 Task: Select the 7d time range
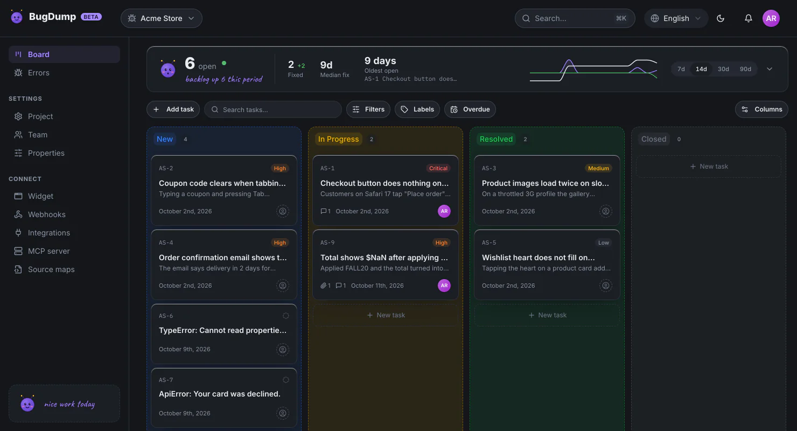coord(681,69)
